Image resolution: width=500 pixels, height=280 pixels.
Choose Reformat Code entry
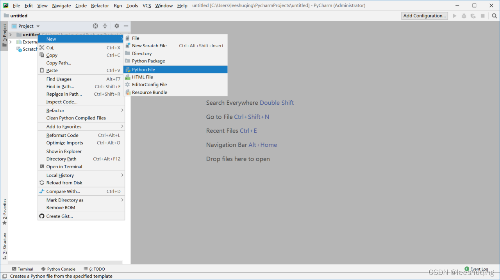click(81, 135)
